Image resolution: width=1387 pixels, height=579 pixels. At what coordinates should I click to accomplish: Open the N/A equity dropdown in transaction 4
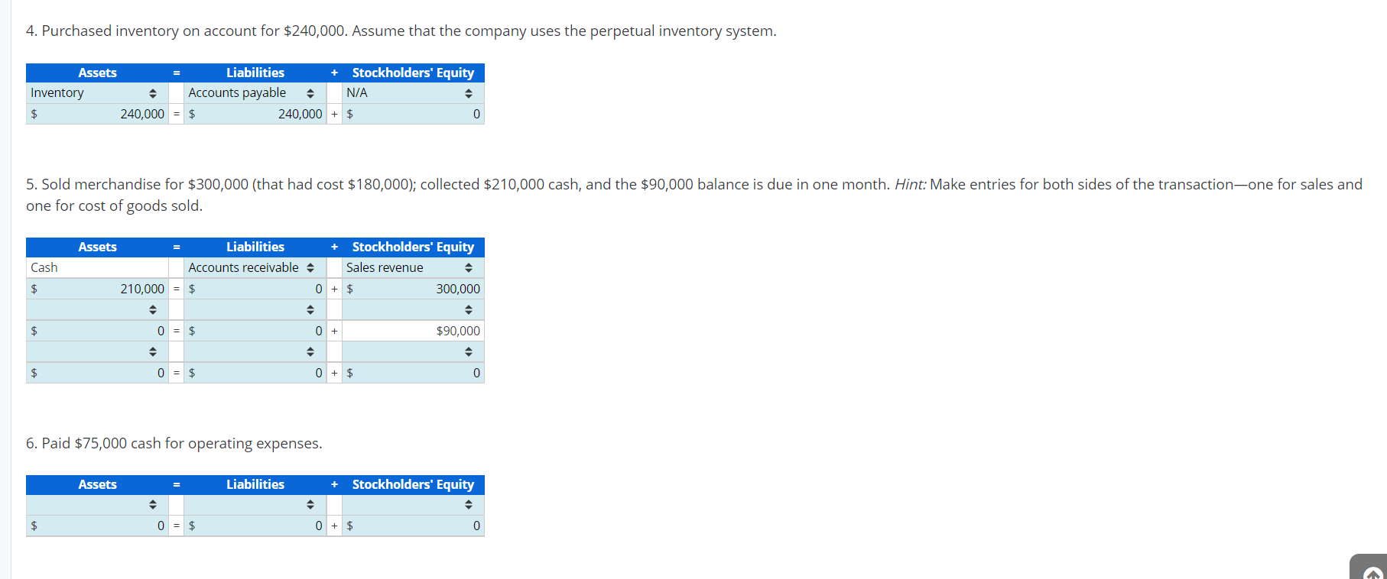469,92
